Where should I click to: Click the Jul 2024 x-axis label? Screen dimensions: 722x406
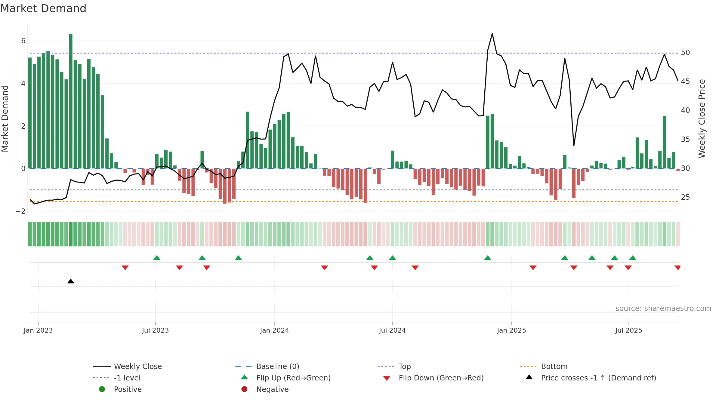coord(392,331)
